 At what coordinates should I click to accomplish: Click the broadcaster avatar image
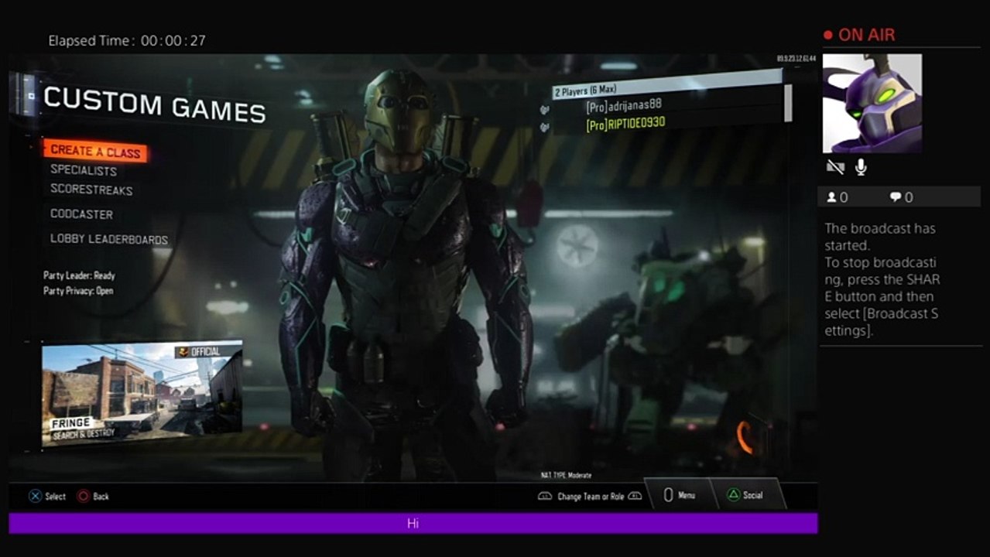coord(872,103)
